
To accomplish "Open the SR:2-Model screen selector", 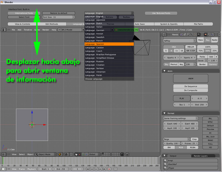I will pos(59,30).
